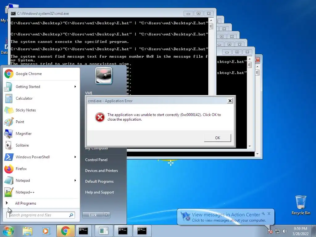Close the front cmd.exe window
The image size is (316, 237).
tap(209, 14)
